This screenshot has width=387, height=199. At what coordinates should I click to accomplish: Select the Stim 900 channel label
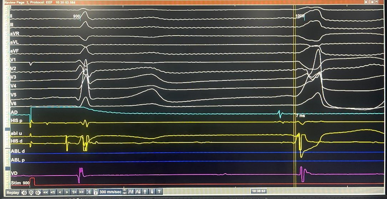tap(20, 183)
